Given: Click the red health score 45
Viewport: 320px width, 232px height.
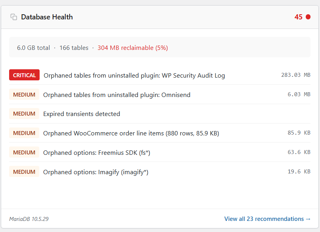Looking at the screenshot, I should tap(298, 17).
